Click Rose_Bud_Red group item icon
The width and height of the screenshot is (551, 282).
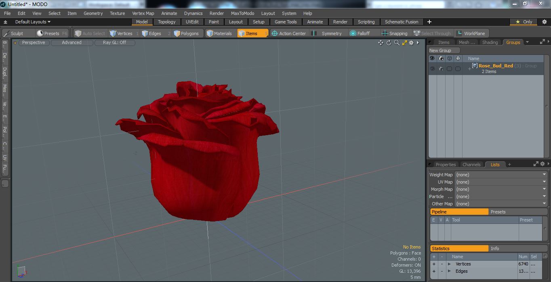(x=475, y=66)
